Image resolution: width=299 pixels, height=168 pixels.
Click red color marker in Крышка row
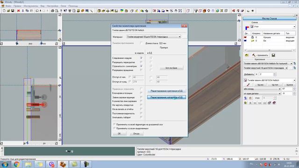[245, 37]
